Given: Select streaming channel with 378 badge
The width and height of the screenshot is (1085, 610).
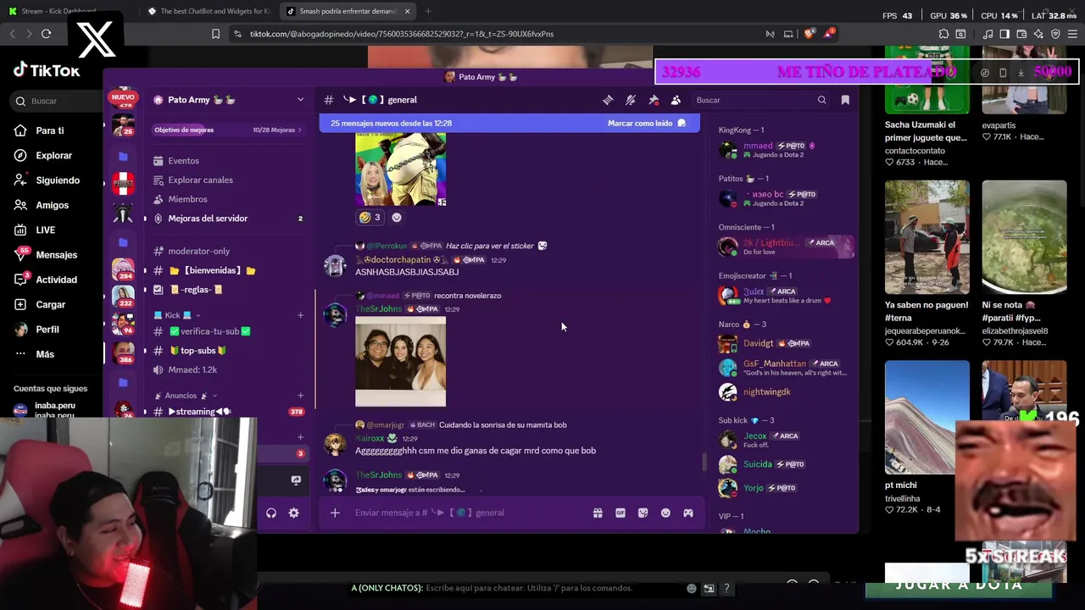Looking at the screenshot, I should (227, 412).
